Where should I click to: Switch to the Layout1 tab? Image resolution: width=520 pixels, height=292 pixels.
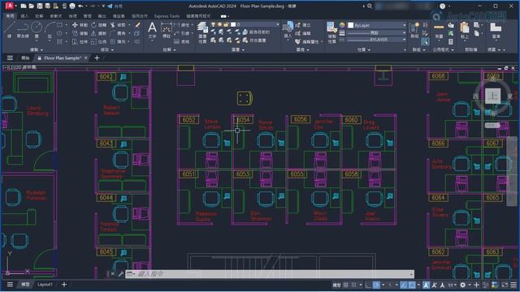pyautogui.click(x=45, y=285)
